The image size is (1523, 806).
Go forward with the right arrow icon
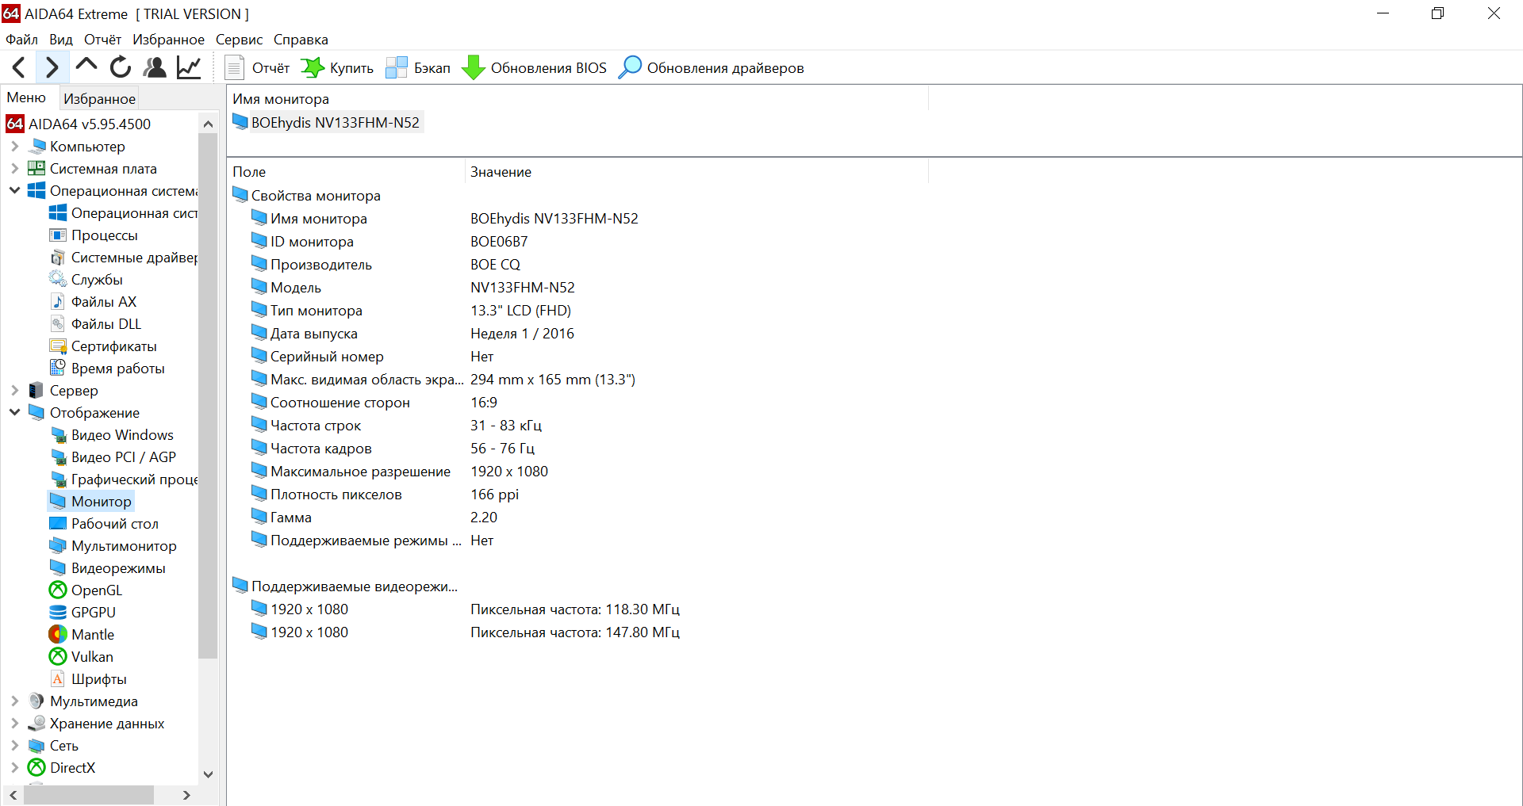tap(52, 67)
